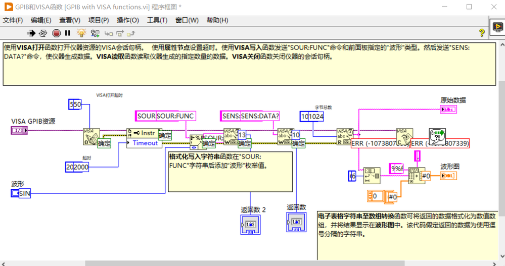Select the 返回数 2 indicator terminal

coord(250,225)
